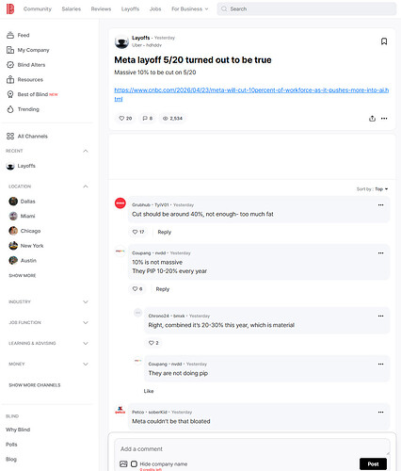The height and width of the screenshot is (471, 401).
Task: Collapse the Recent channels section
Action: 86,151
